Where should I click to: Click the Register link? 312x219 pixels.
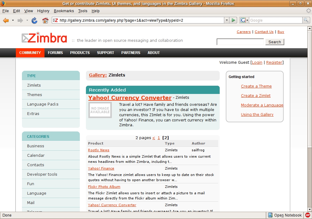coord(274,62)
